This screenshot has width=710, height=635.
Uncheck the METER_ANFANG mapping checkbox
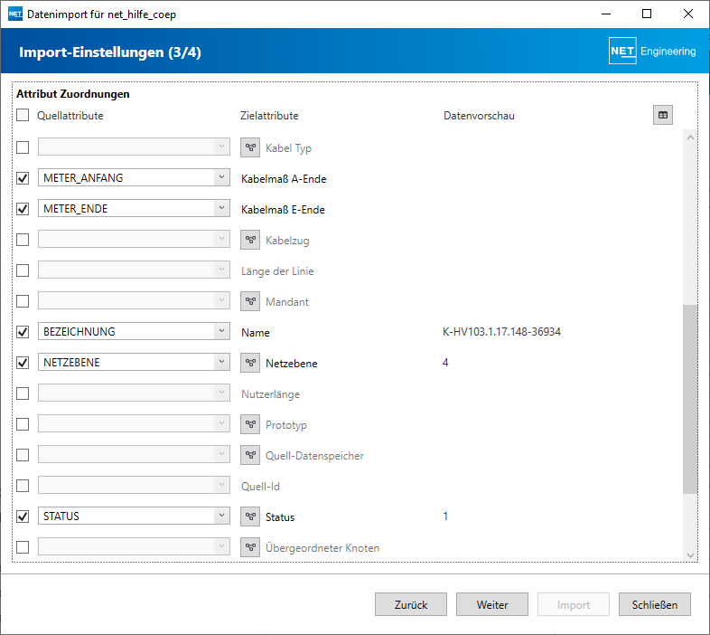tap(23, 178)
